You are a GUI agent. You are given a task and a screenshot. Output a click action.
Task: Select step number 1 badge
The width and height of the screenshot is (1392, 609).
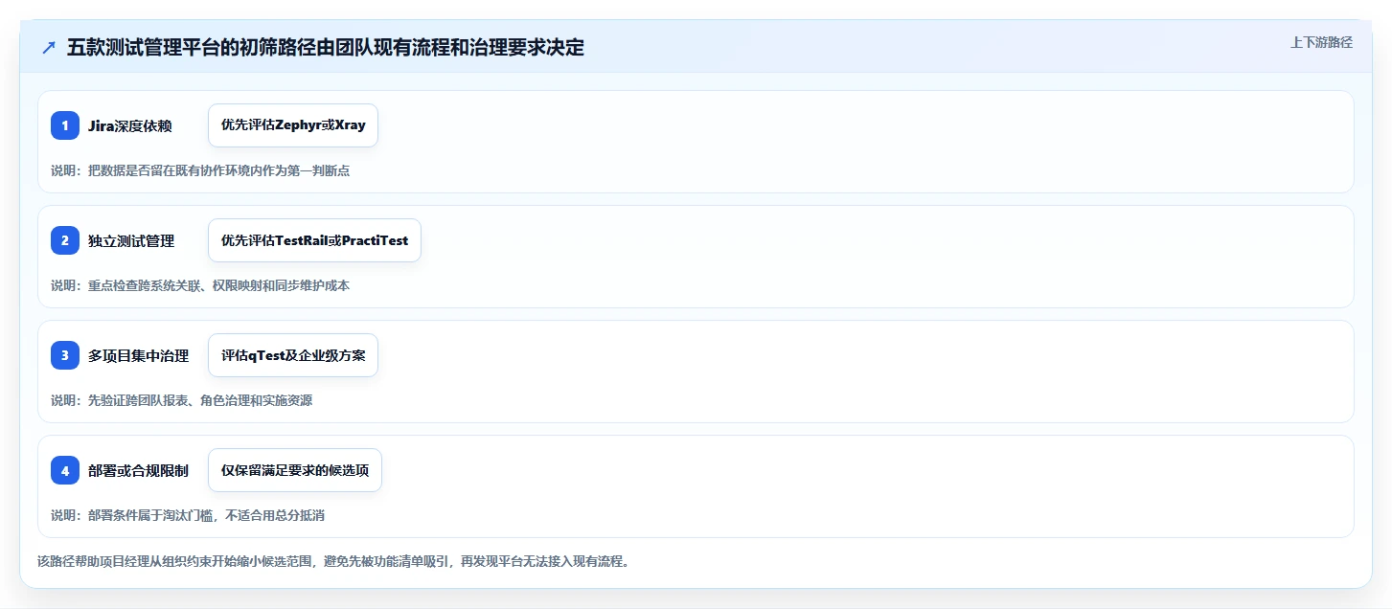click(x=65, y=125)
